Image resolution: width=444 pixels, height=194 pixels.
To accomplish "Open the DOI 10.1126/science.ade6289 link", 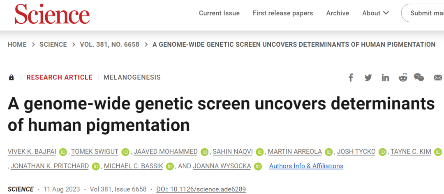I will tap(201, 189).
